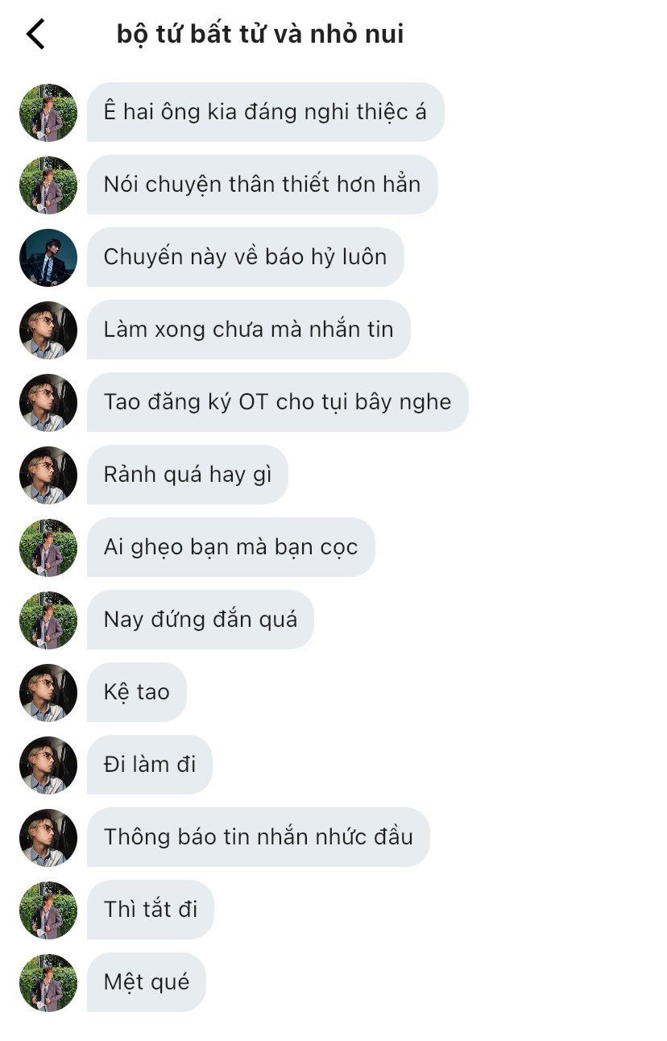Tap the back arrow icon
This screenshot has height=1041, width=667.
pos(35,35)
